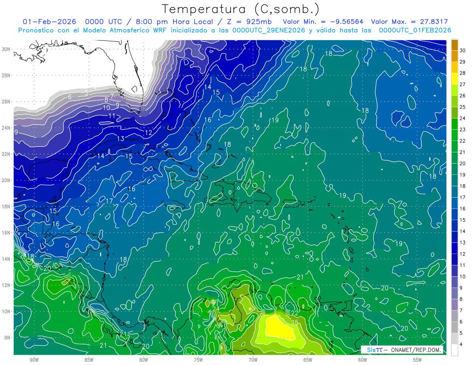Click the '28N' latitude axis label
The height and width of the screenshot is (365, 473).
click(7, 75)
